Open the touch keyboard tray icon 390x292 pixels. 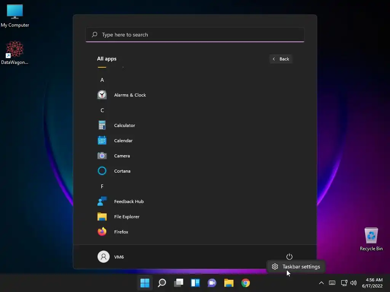[x=332, y=282]
